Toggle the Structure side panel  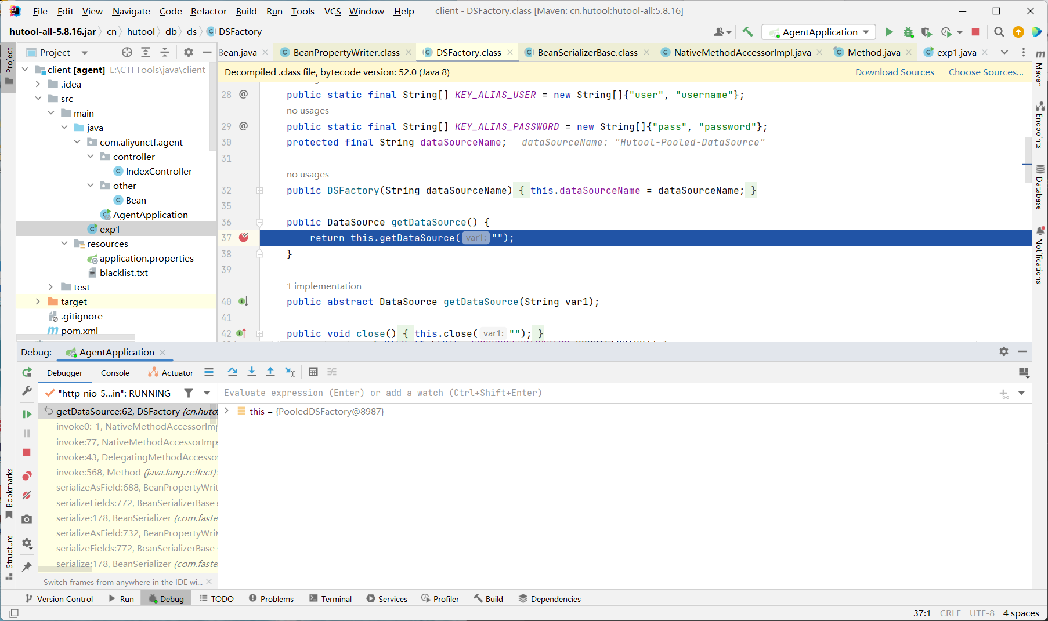click(9, 557)
